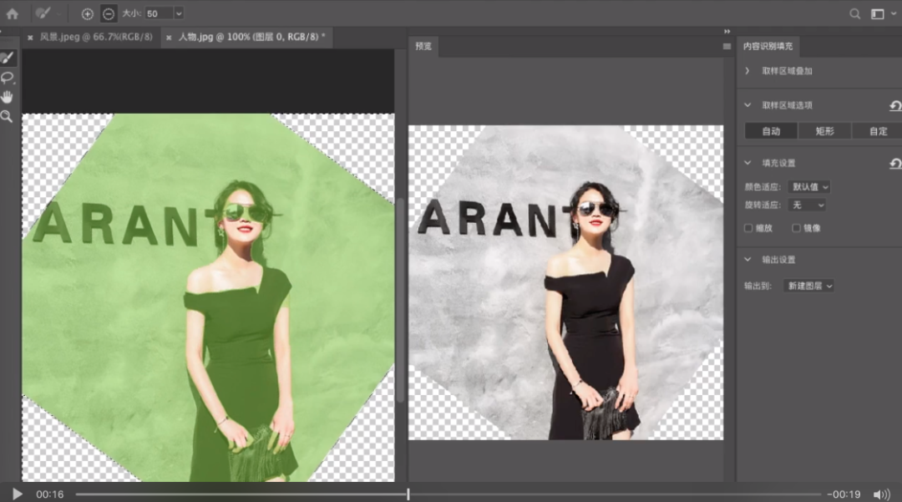Enable the 缩放 checkbox
902x502 pixels.
(748, 227)
